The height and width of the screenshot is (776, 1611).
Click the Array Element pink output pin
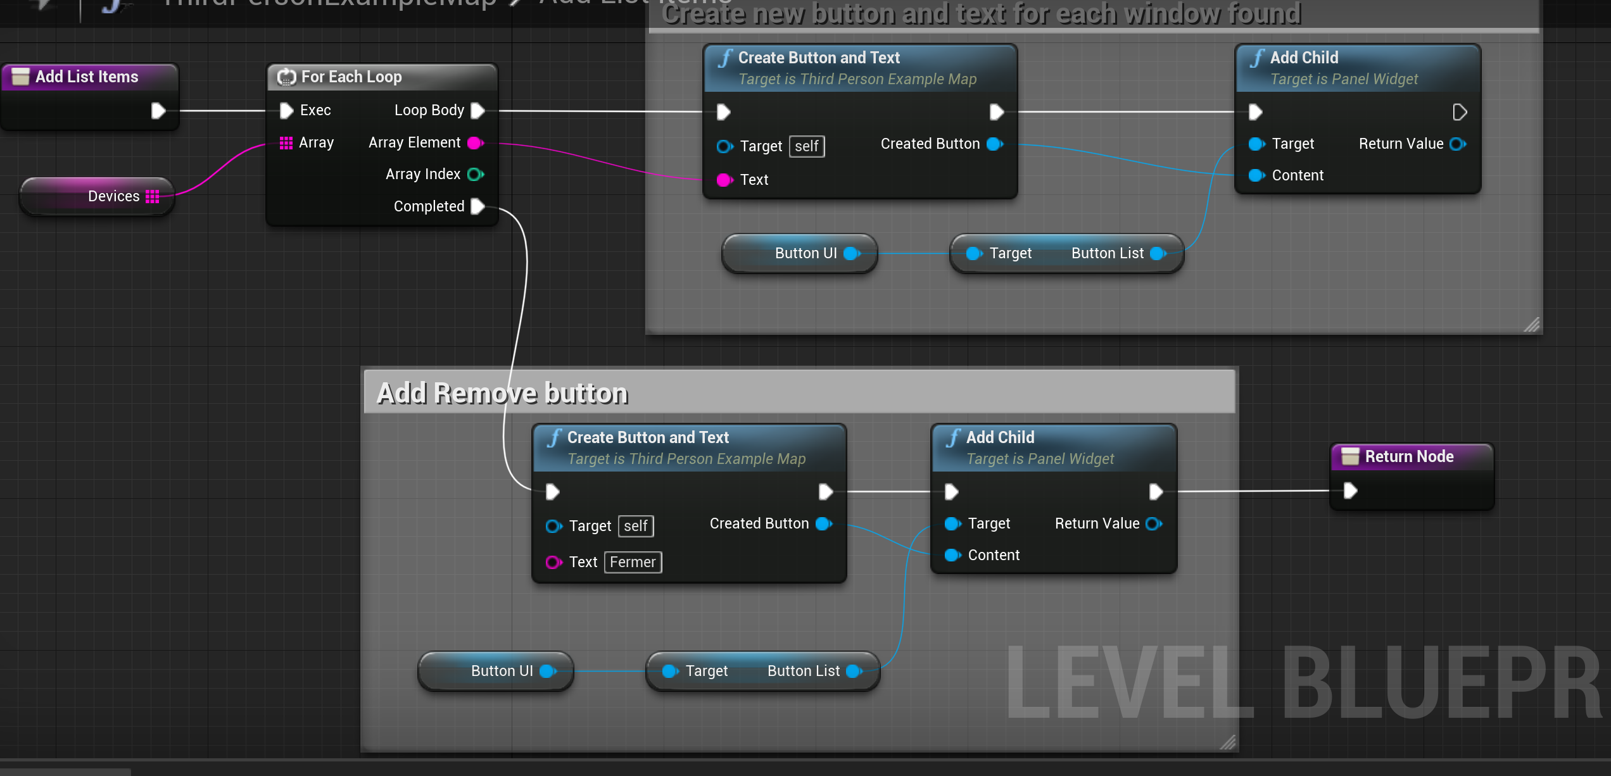(475, 143)
